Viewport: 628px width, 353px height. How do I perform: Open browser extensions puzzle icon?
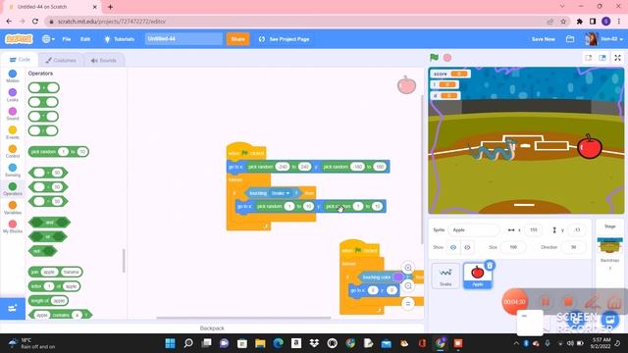click(580, 22)
